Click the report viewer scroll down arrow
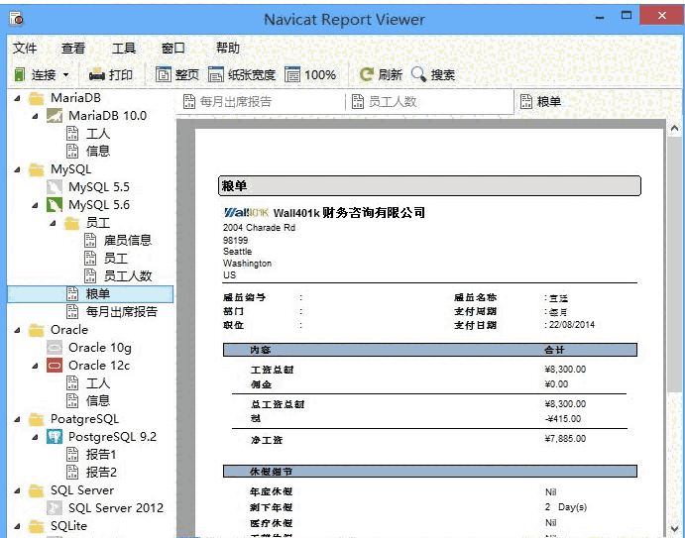Image resolution: width=685 pixels, height=538 pixels. pos(674,529)
